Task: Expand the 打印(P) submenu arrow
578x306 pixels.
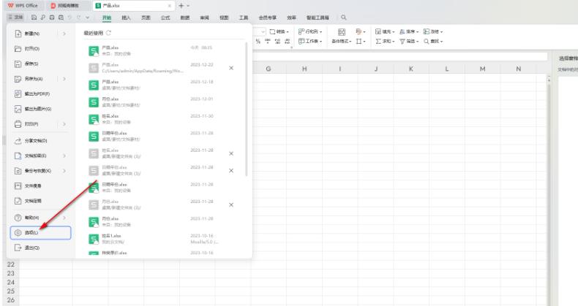Action: pyautogui.click(x=64, y=124)
